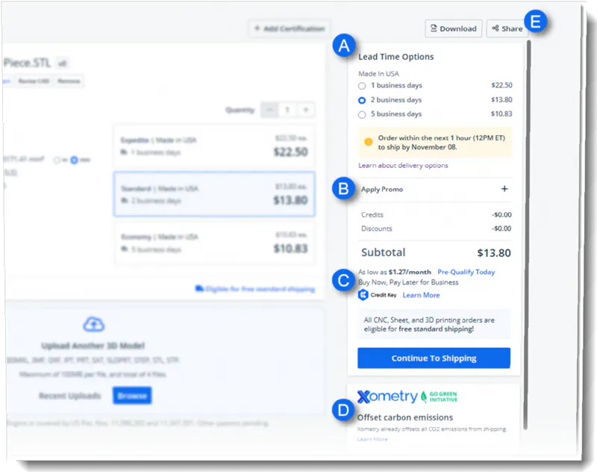Select the 1 business days option
Screen dimensions: 597x472
(362, 86)
